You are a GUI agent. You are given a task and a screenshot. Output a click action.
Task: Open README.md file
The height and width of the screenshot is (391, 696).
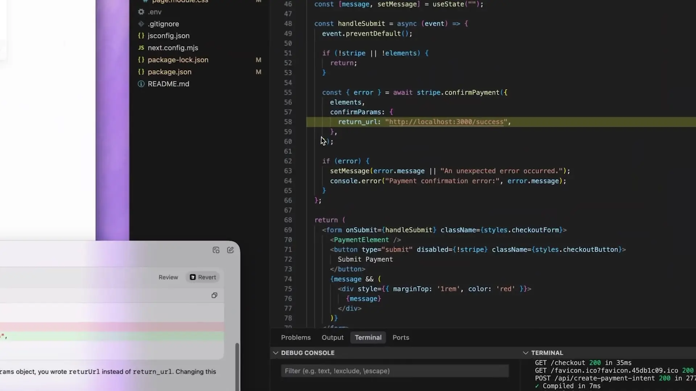[x=169, y=84]
